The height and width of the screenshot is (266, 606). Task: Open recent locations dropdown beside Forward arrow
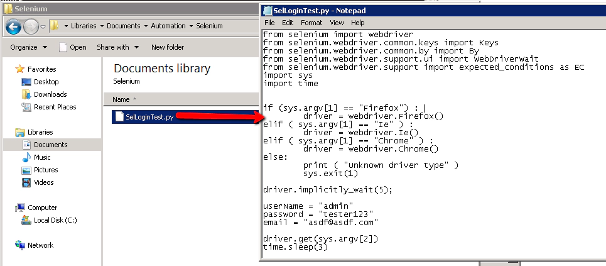pyautogui.click(x=43, y=26)
